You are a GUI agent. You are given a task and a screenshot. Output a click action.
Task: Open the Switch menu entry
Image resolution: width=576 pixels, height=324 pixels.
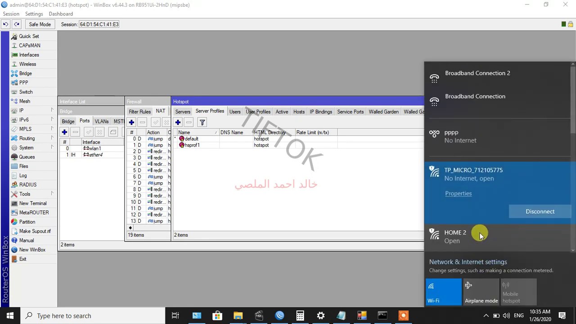click(26, 92)
